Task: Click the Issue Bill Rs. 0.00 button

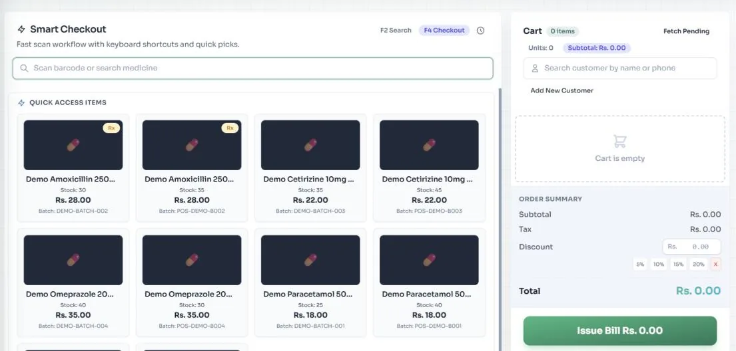Action: (620, 331)
